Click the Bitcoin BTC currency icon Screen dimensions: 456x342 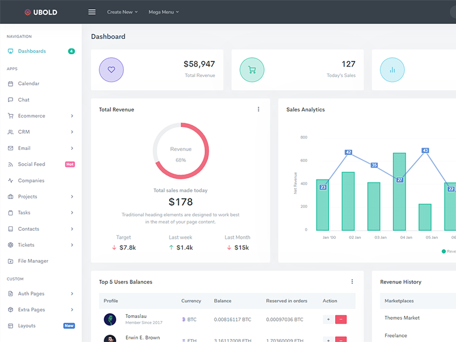[184, 319]
